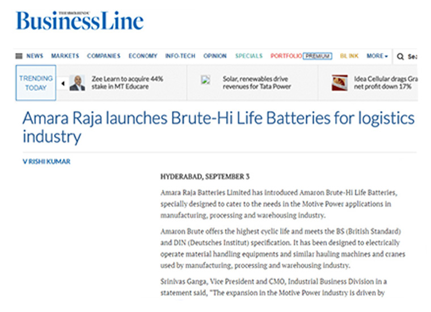Open the SPECIALS section
This screenshot has width=431, height=312.
[249, 56]
